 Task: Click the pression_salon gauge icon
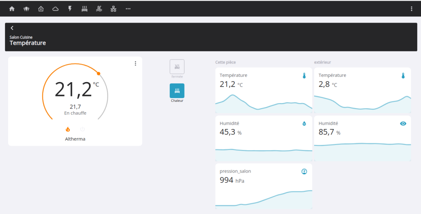(x=304, y=171)
